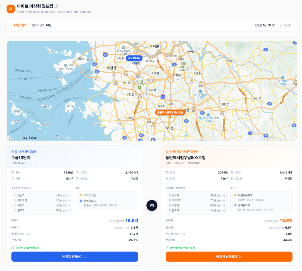The width and height of the screenshot is (302, 271).
Task: Click the 15.5억 sale price
Action: [x=132, y=221]
